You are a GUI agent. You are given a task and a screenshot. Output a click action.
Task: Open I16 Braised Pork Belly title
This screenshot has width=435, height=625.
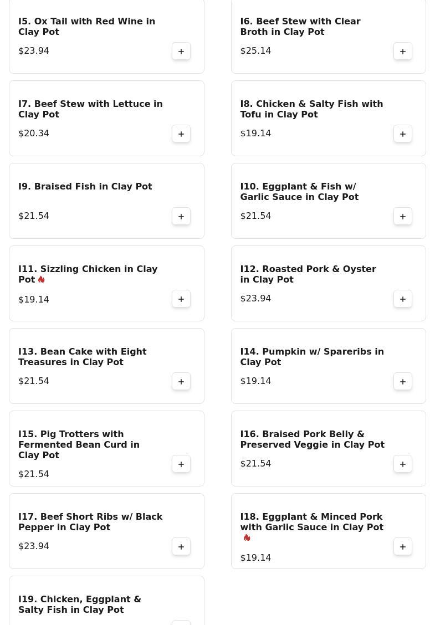[312, 439]
